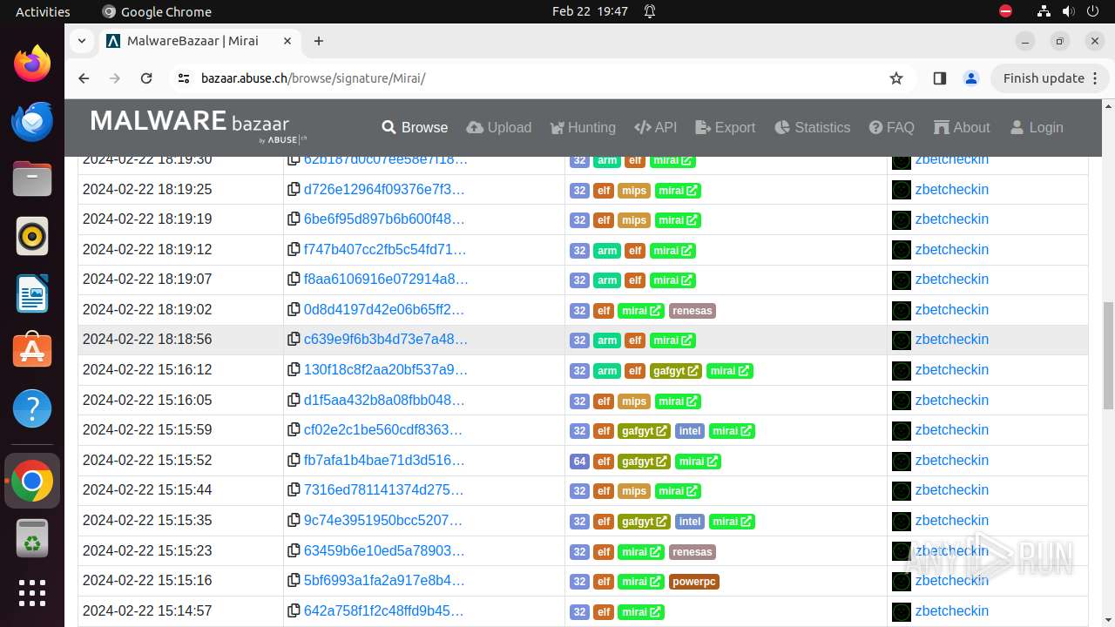Open the Browse menu item
This screenshot has height=627, width=1115.
click(x=415, y=127)
